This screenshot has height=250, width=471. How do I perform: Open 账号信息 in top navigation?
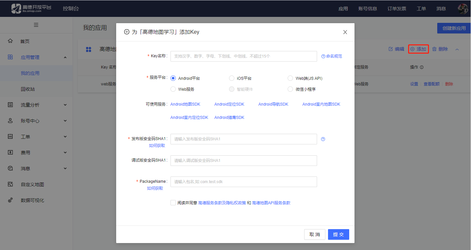[x=368, y=9]
